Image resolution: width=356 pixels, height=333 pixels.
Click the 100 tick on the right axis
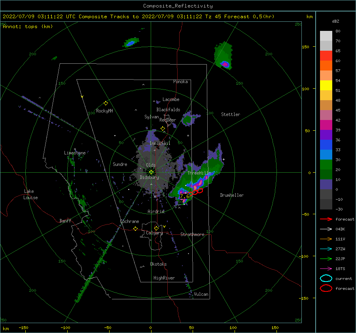click(x=305, y=89)
